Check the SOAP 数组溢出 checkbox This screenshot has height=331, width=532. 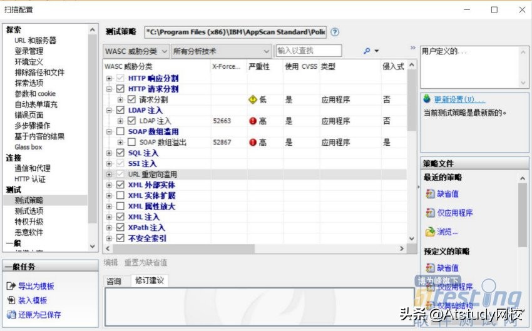tap(131, 142)
